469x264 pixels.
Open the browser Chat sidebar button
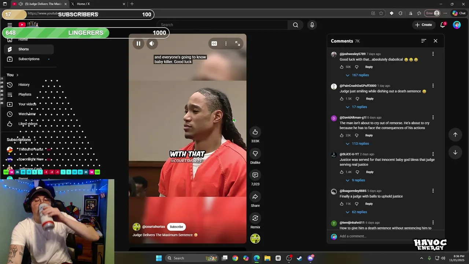pos(459,13)
